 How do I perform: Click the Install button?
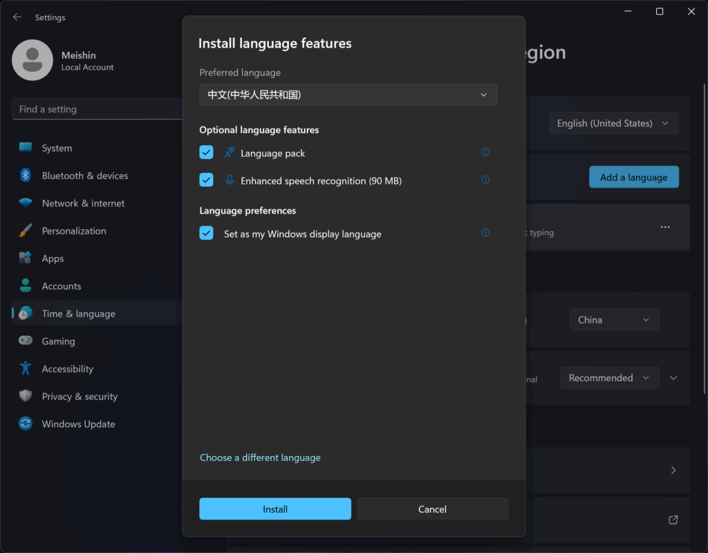click(x=275, y=509)
